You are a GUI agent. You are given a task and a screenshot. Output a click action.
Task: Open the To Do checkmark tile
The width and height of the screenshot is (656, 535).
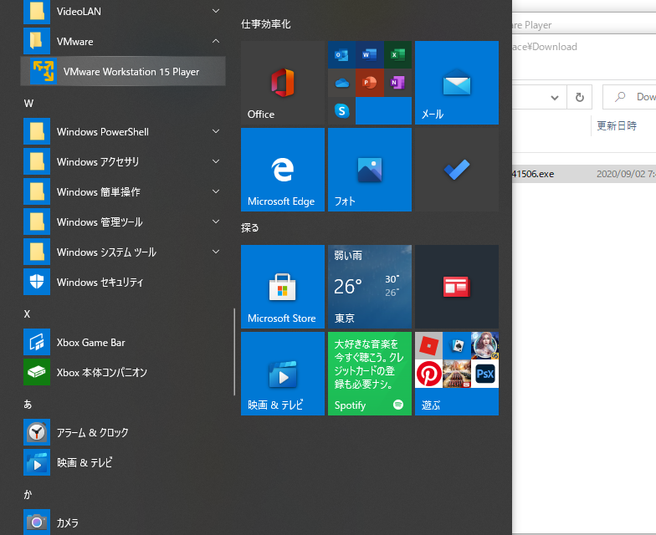[457, 170]
